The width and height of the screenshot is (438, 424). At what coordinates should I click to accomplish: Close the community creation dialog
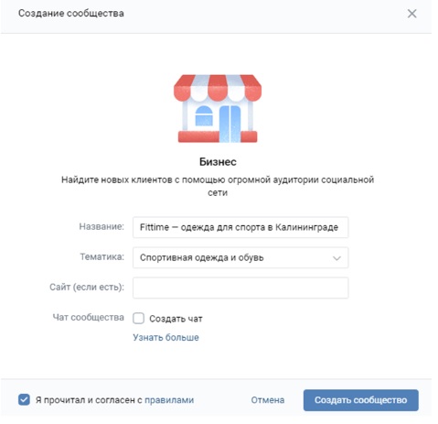point(411,14)
